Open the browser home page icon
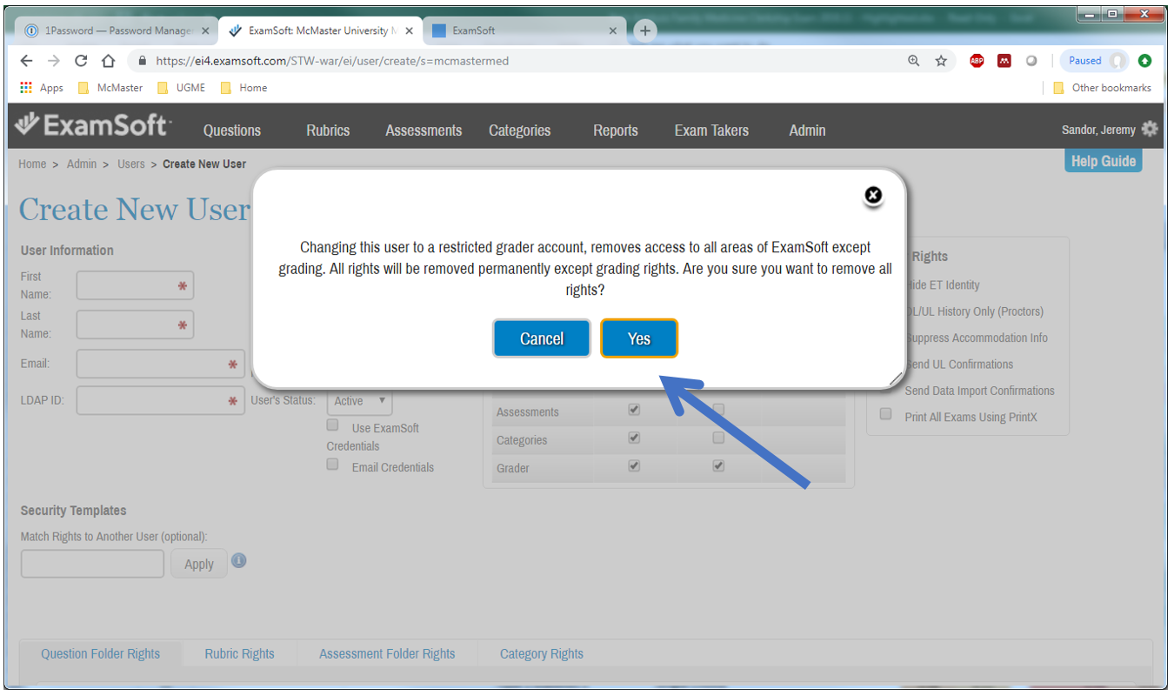Viewport: 1174px width, 696px height. pos(109,61)
